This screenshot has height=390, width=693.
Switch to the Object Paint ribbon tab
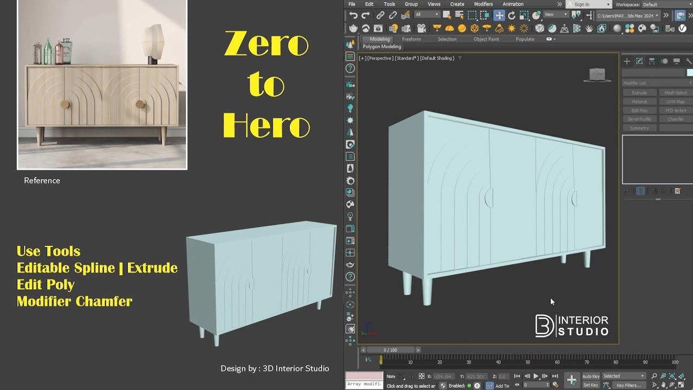click(486, 39)
